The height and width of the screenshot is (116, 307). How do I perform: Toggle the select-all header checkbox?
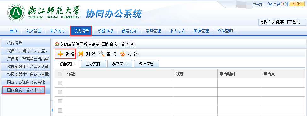pos(60,74)
